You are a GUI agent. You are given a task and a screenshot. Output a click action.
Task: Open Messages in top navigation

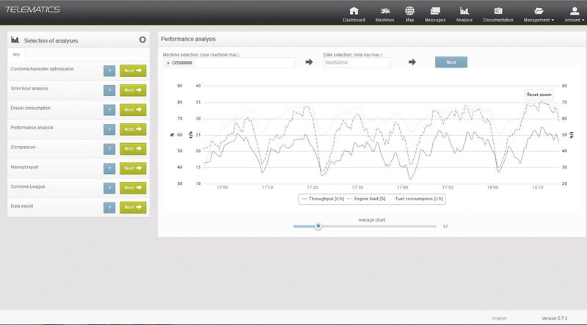436,11
